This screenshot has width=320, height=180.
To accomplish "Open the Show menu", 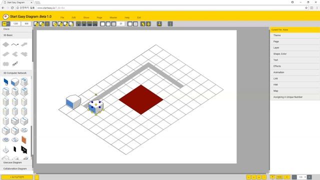I will 86,17.
